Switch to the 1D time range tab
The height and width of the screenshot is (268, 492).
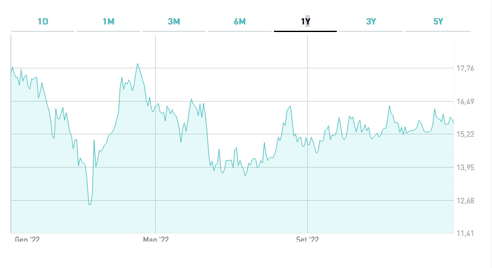click(43, 21)
